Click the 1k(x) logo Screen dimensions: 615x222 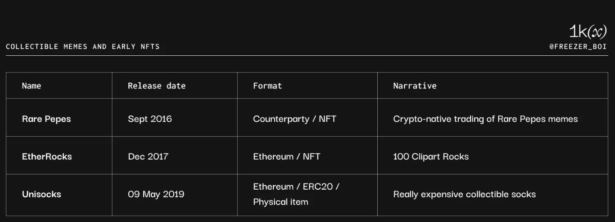588,32
